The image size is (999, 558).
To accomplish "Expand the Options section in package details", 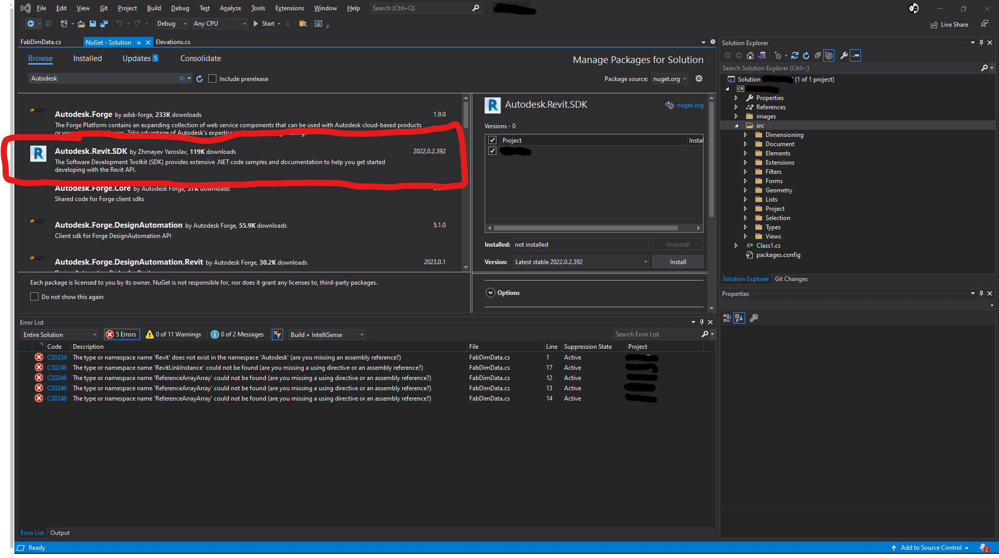I will coord(491,292).
